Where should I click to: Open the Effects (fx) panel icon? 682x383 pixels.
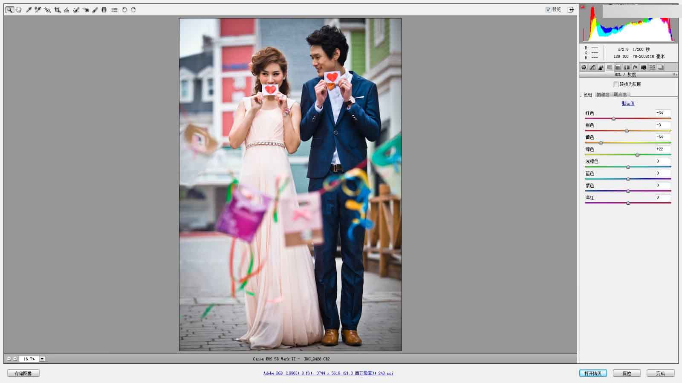click(635, 67)
